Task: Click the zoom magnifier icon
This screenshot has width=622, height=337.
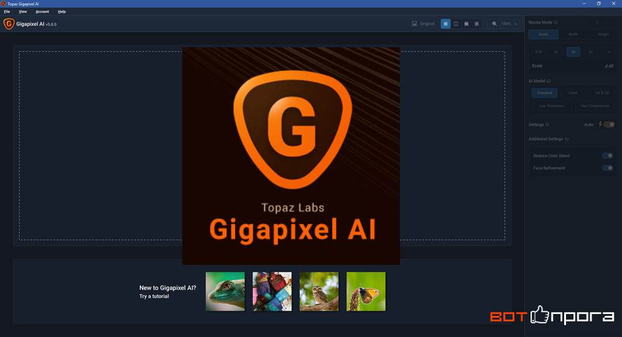Action: pyautogui.click(x=494, y=24)
